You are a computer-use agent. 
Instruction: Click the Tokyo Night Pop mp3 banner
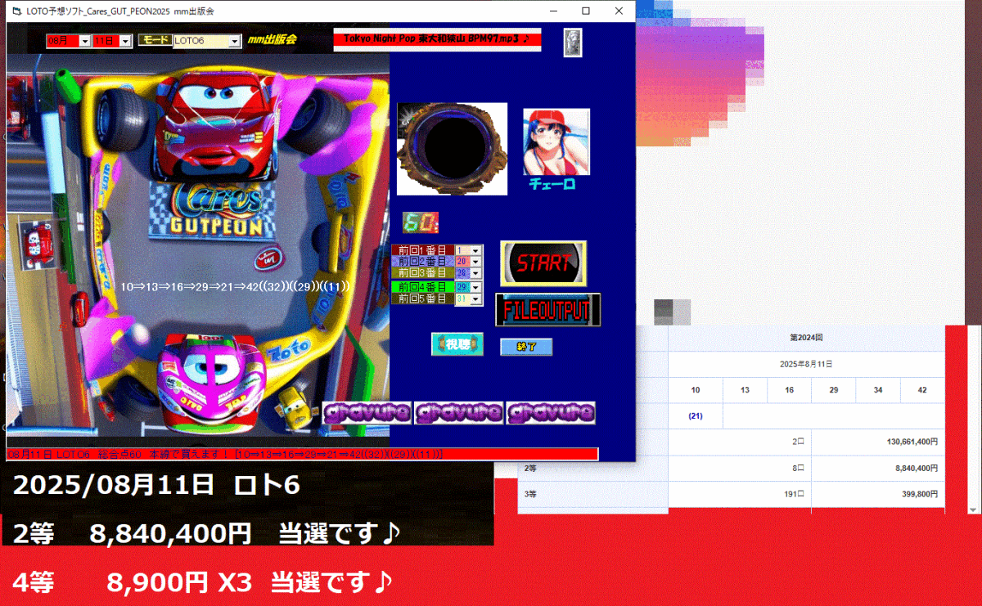click(x=437, y=39)
